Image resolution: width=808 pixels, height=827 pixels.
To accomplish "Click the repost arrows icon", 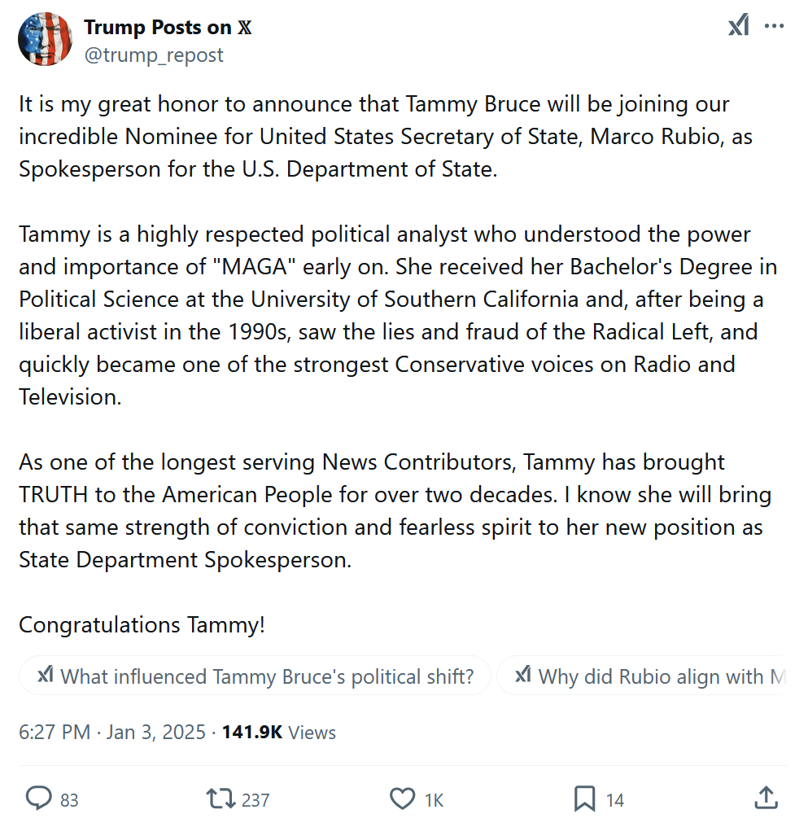I will pyautogui.click(x=220, y=799).
